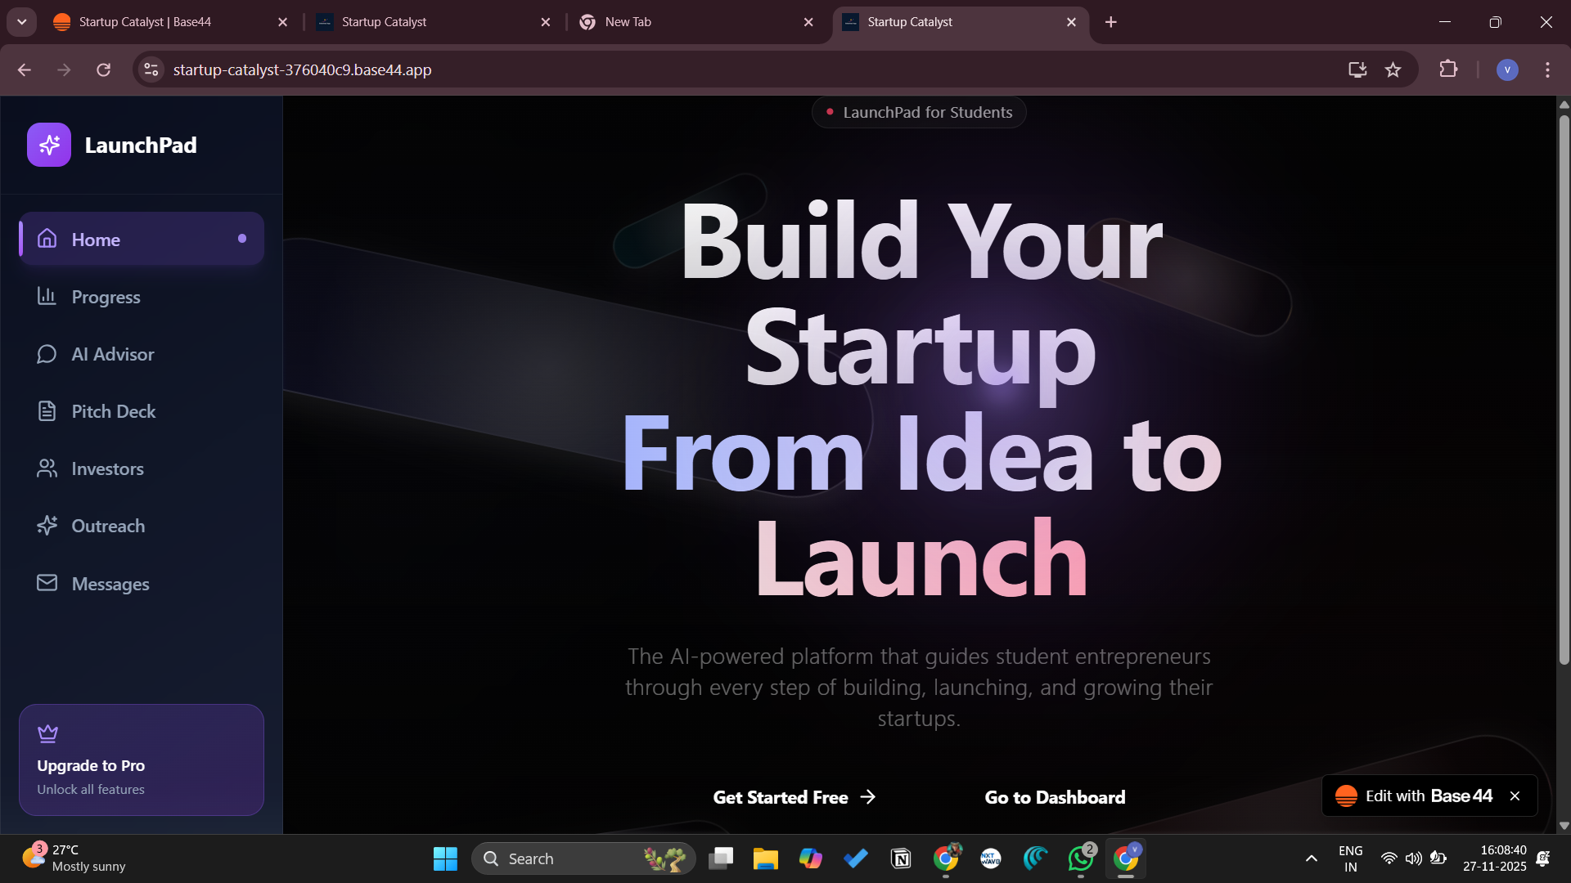Click Get Started Free button
The width and height of the screenshot is (1571, 883).
(794, 797)
